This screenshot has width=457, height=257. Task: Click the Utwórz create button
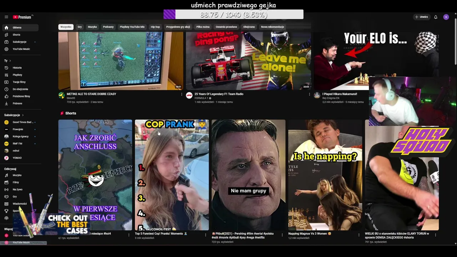click(x=421, y=17)
